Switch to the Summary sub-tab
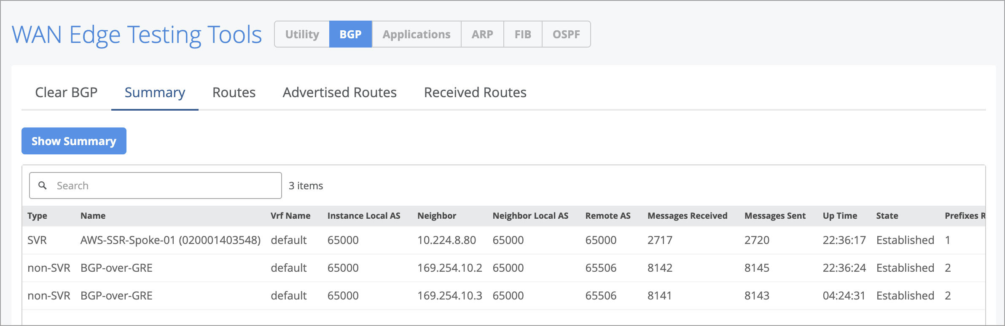 (155, 93)
